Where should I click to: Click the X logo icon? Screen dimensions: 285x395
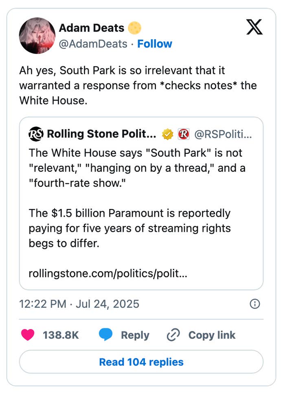pyautogui.click(x=254, y=28)
